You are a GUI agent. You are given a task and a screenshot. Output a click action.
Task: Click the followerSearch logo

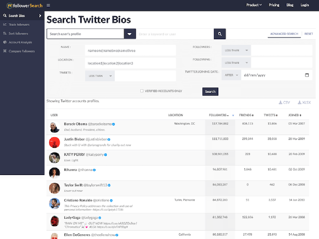point(25,5)
